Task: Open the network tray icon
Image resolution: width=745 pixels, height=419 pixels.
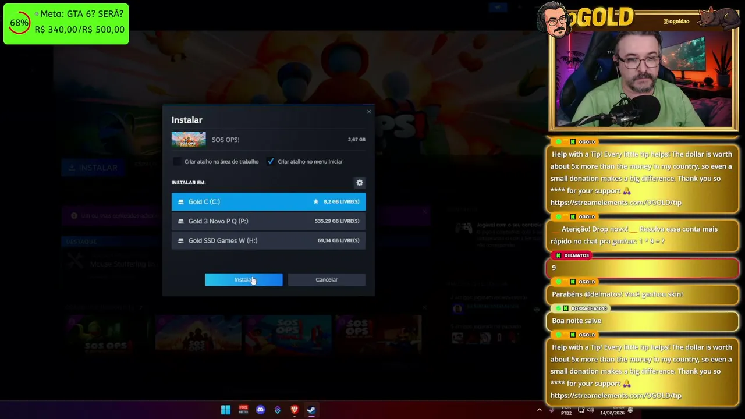Action: click(x=581, y=410)
